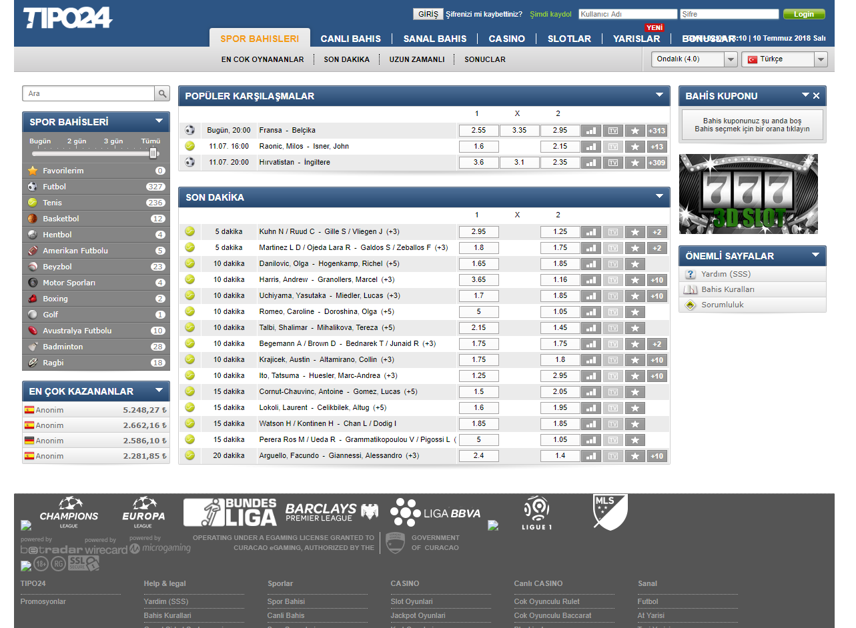The width and height of the screenshot is (856, 628).
Task: Click the Bundesliga logo in footer
Action: tap(230, 513)
